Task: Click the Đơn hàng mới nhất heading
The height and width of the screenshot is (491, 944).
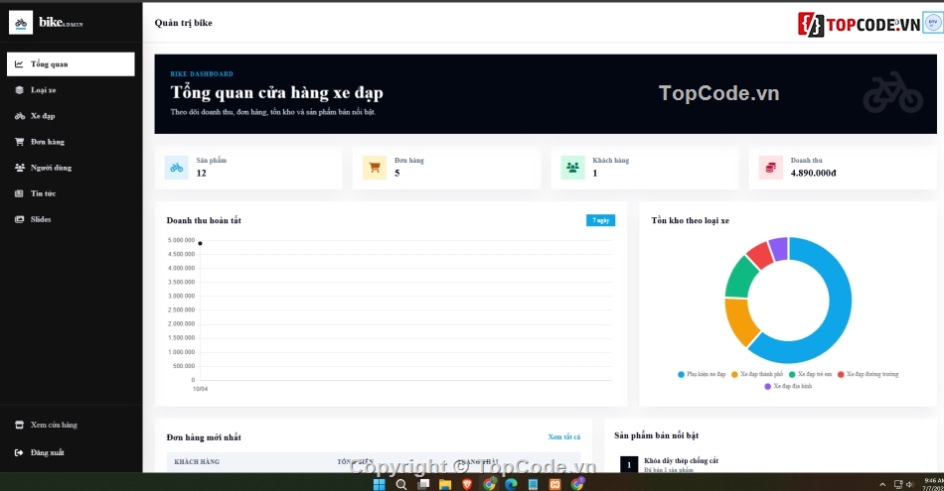Action: pyautogui.click(x=204, y=436)
